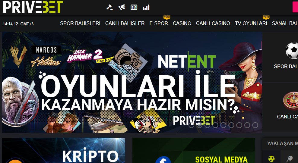The image size is (298, 163).
Task: Select the third banner slide dot
Action: (x=207, y=125)
